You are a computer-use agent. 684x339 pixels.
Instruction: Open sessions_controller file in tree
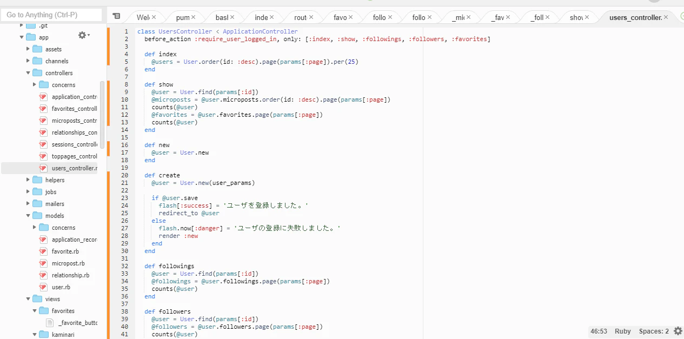click(x=75, y=144)
